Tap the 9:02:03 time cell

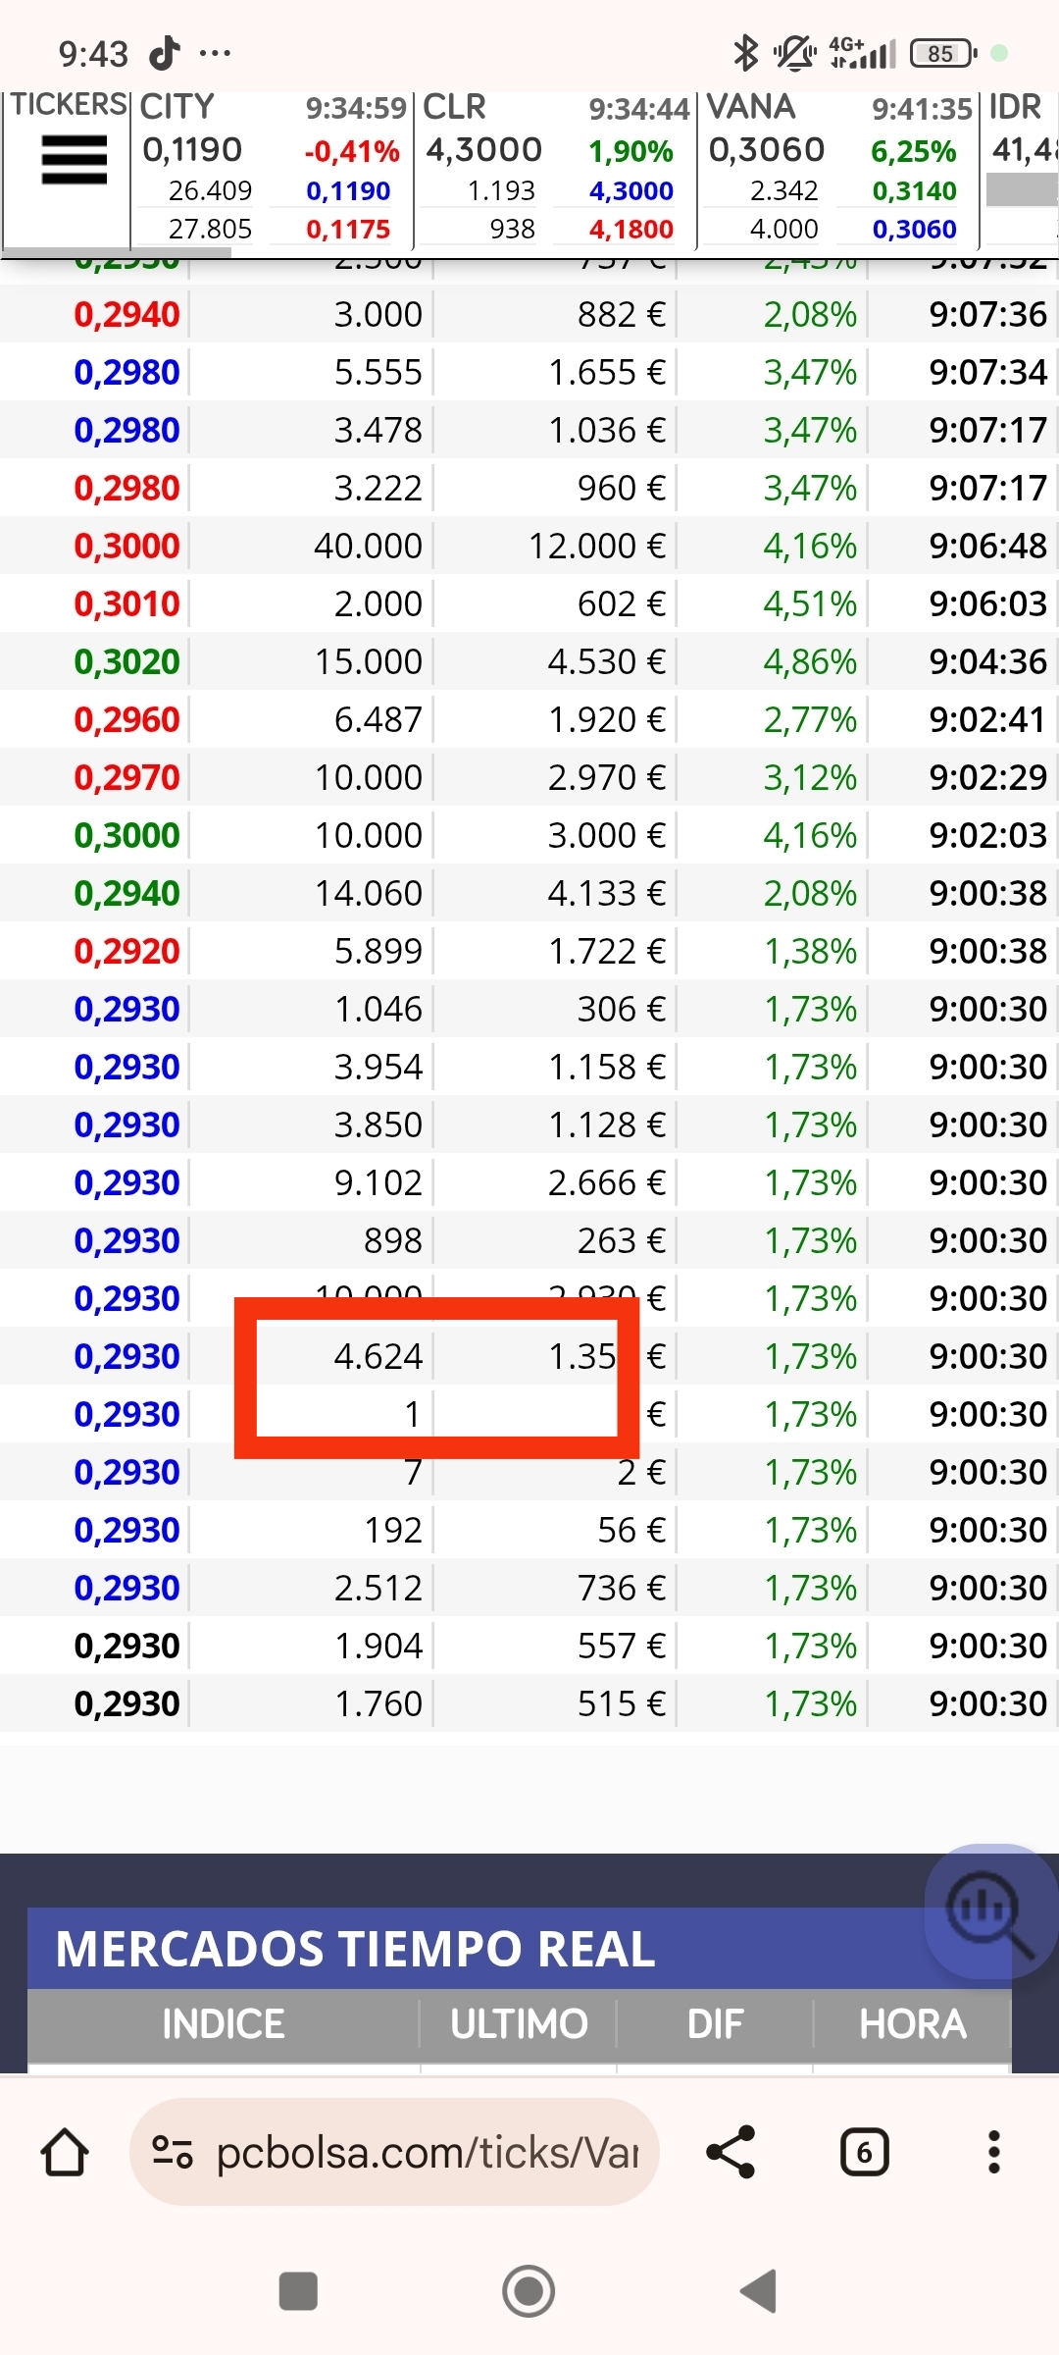click(x=988, y=835)
